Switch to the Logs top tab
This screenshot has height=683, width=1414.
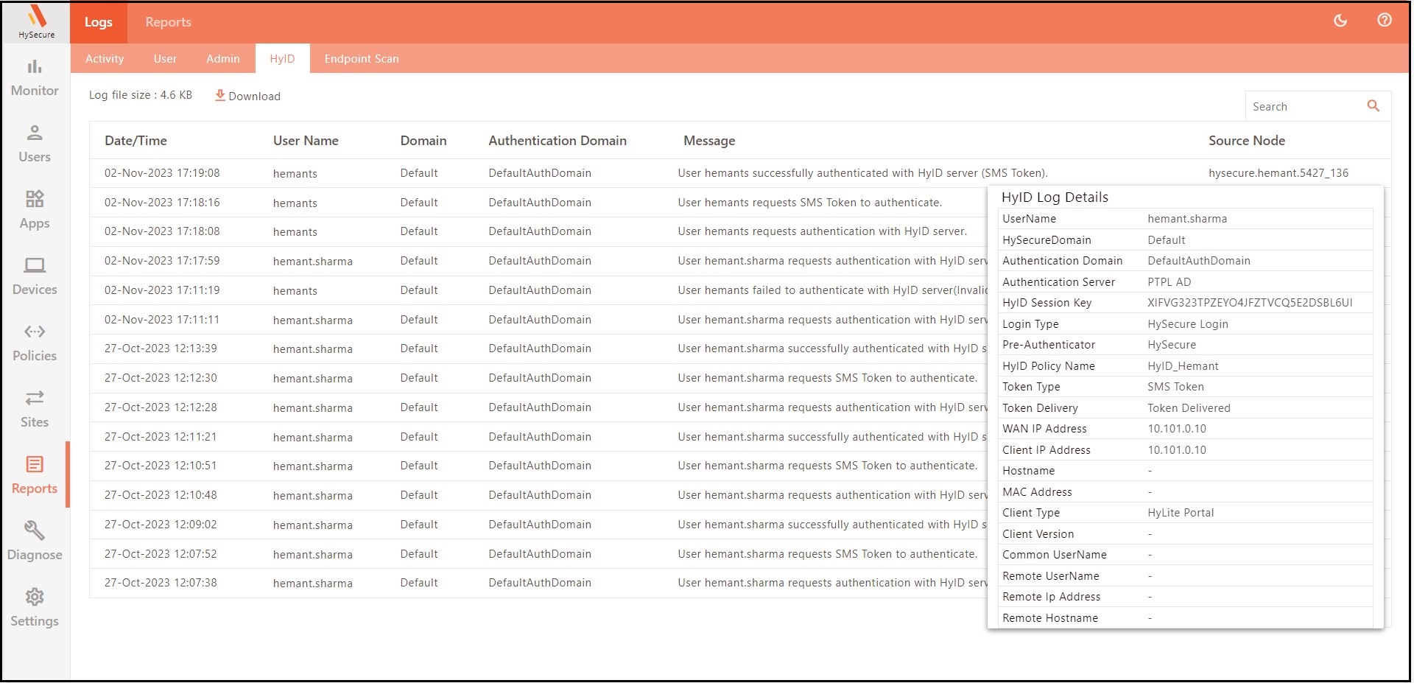coord(99,22)
